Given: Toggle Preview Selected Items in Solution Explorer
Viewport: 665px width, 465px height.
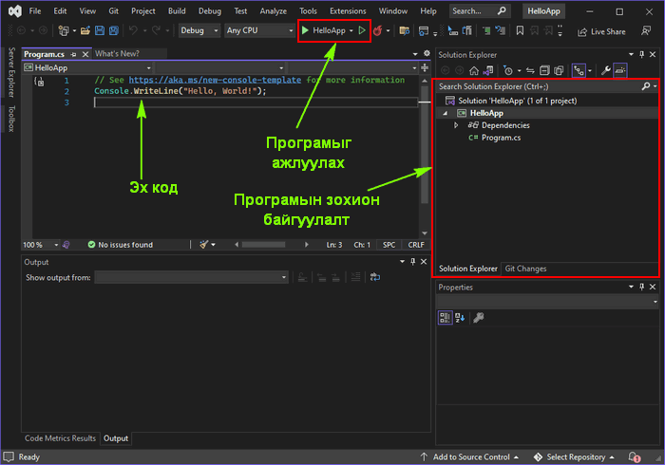Looking at the screenshot, I should 620,70.
